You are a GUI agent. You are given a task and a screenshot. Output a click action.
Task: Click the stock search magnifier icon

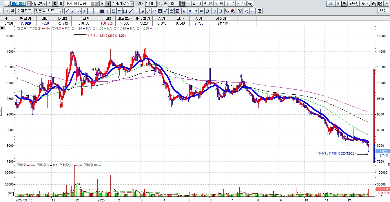34,4
